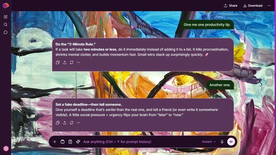Open more options for 2-Minute Rule response
The width and height of the screenshot is (276, 155).
click(78, 62)
